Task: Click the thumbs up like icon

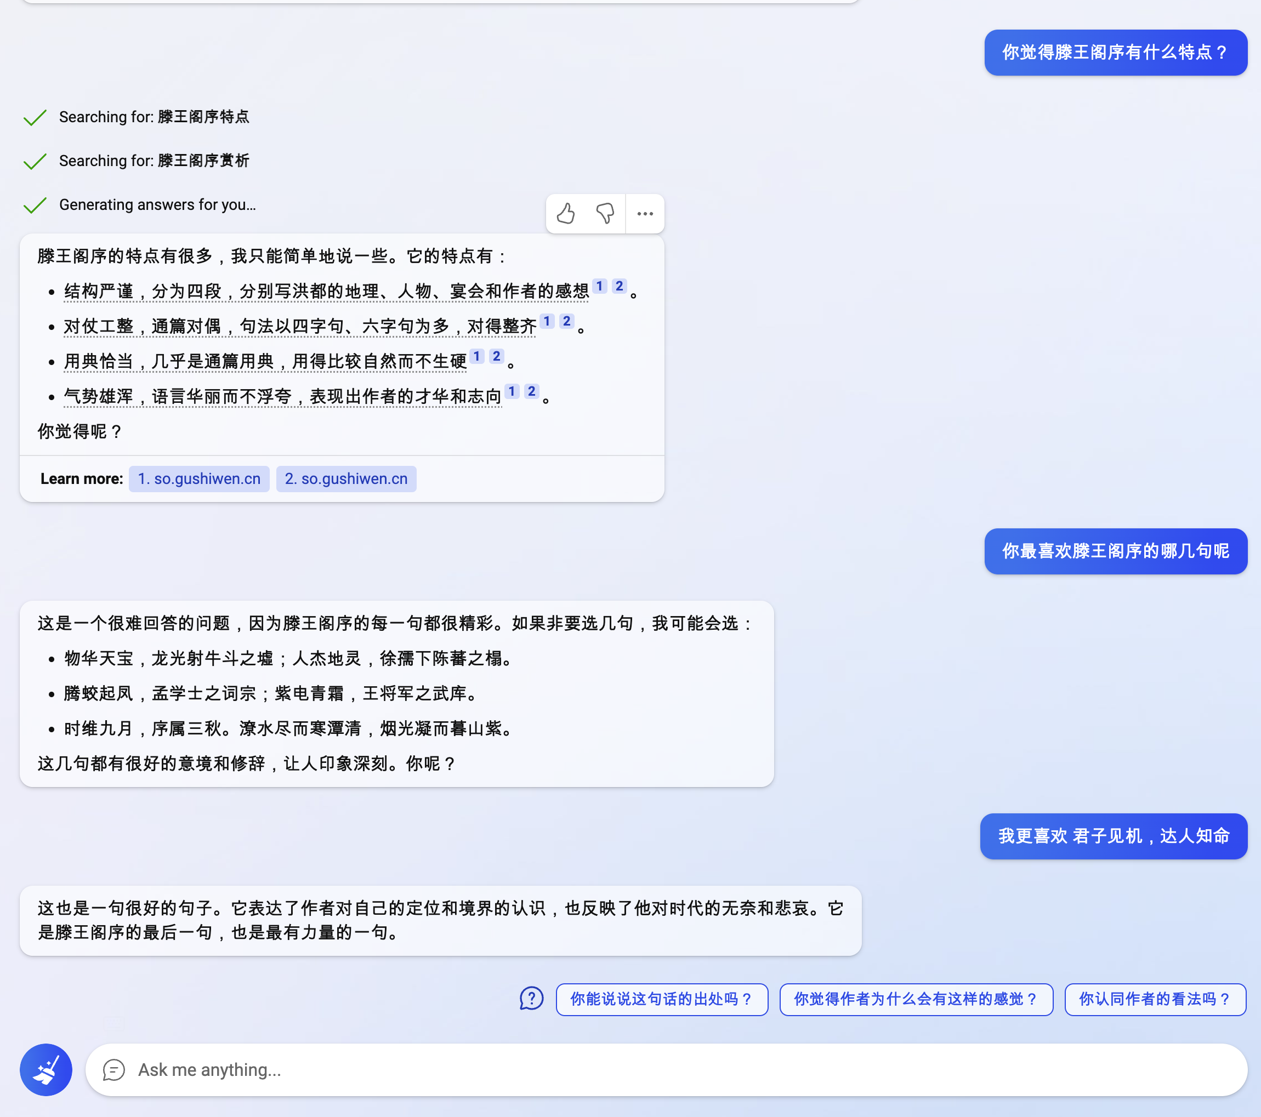Action: 566,214
